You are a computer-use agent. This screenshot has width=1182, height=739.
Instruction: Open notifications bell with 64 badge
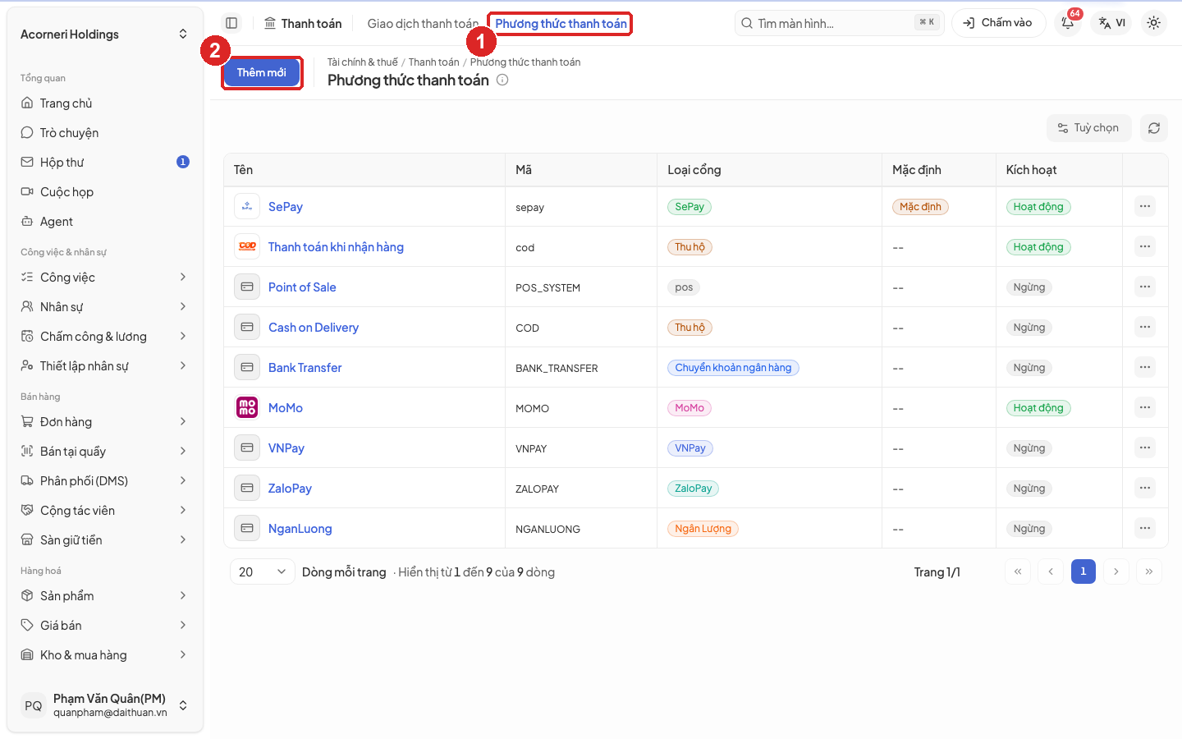click(1068, 23)
